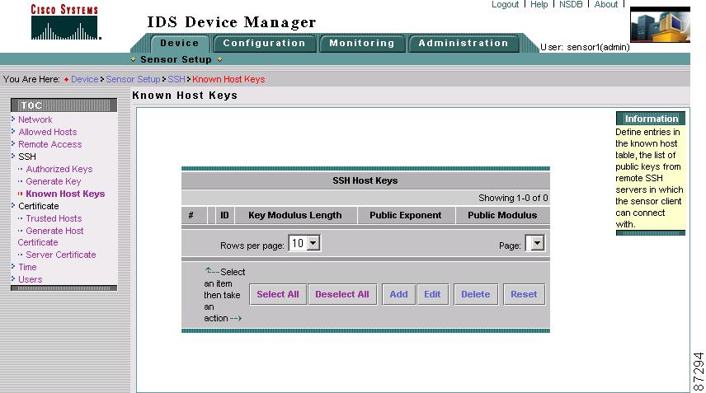The width and height of the screenshot is (706, 393).
Task: Open Users in the TOC
Action: tap(31, 279)
